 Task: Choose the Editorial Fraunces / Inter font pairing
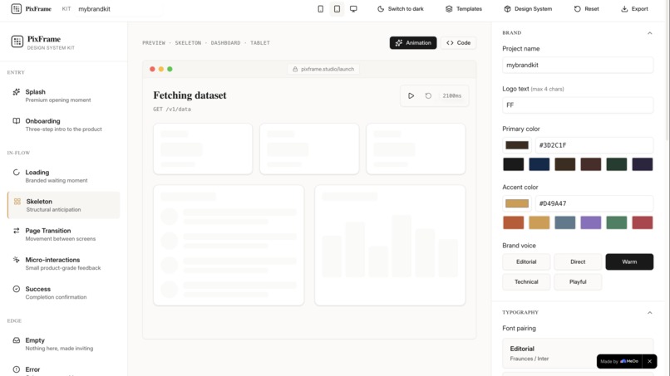point(578,354)
